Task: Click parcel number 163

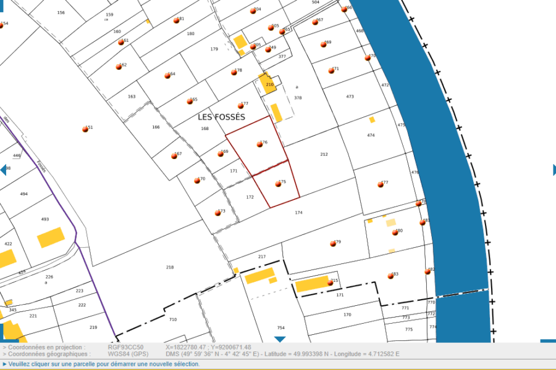Action: coord(132,97)
